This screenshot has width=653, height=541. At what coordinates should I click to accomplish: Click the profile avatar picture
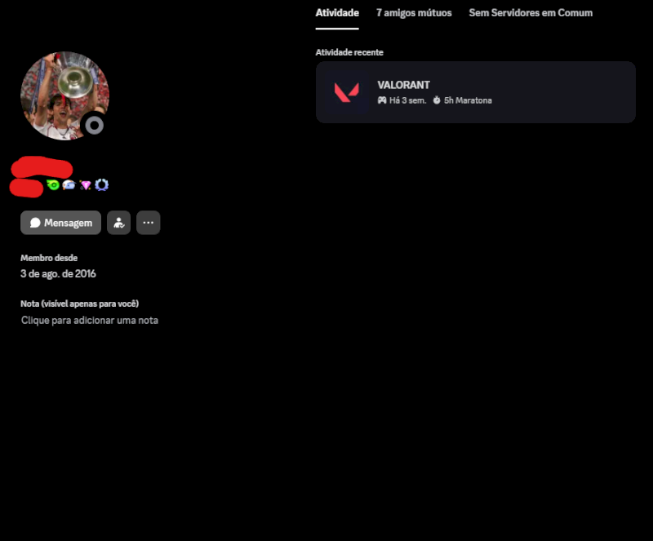point(64,95)
